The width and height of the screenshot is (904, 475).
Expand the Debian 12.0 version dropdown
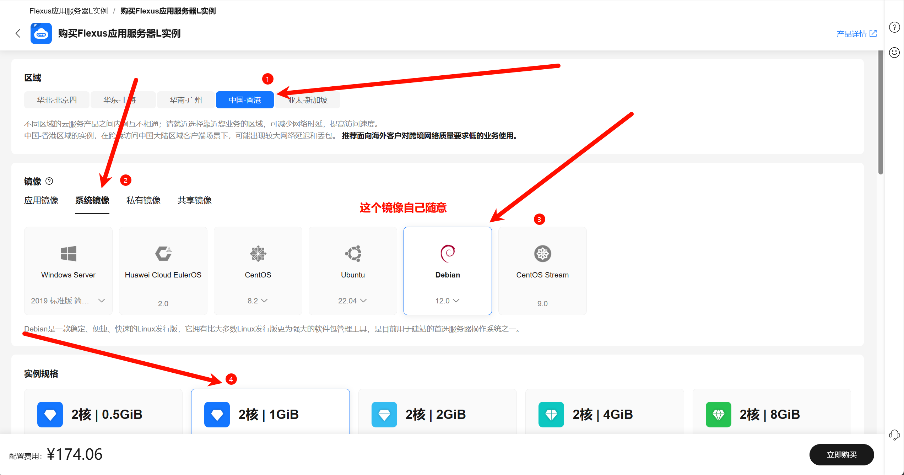coord(448,301)
